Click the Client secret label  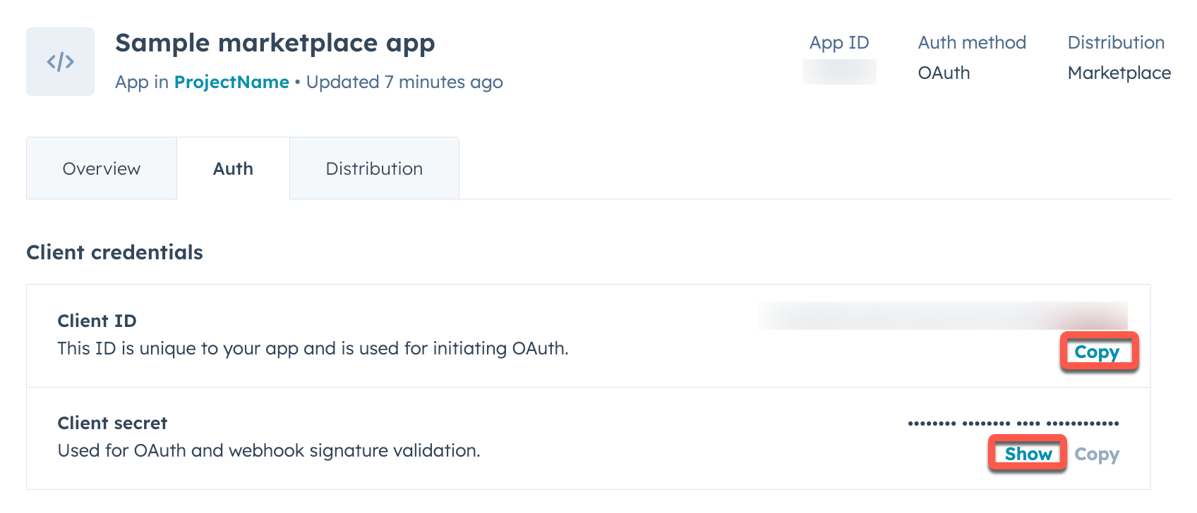point(112,423)
